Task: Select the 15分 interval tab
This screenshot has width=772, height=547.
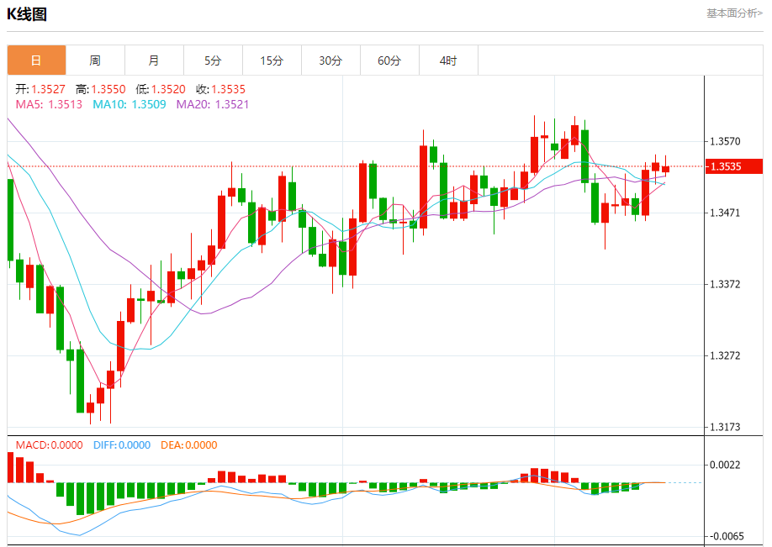Action: coord(272,60)
